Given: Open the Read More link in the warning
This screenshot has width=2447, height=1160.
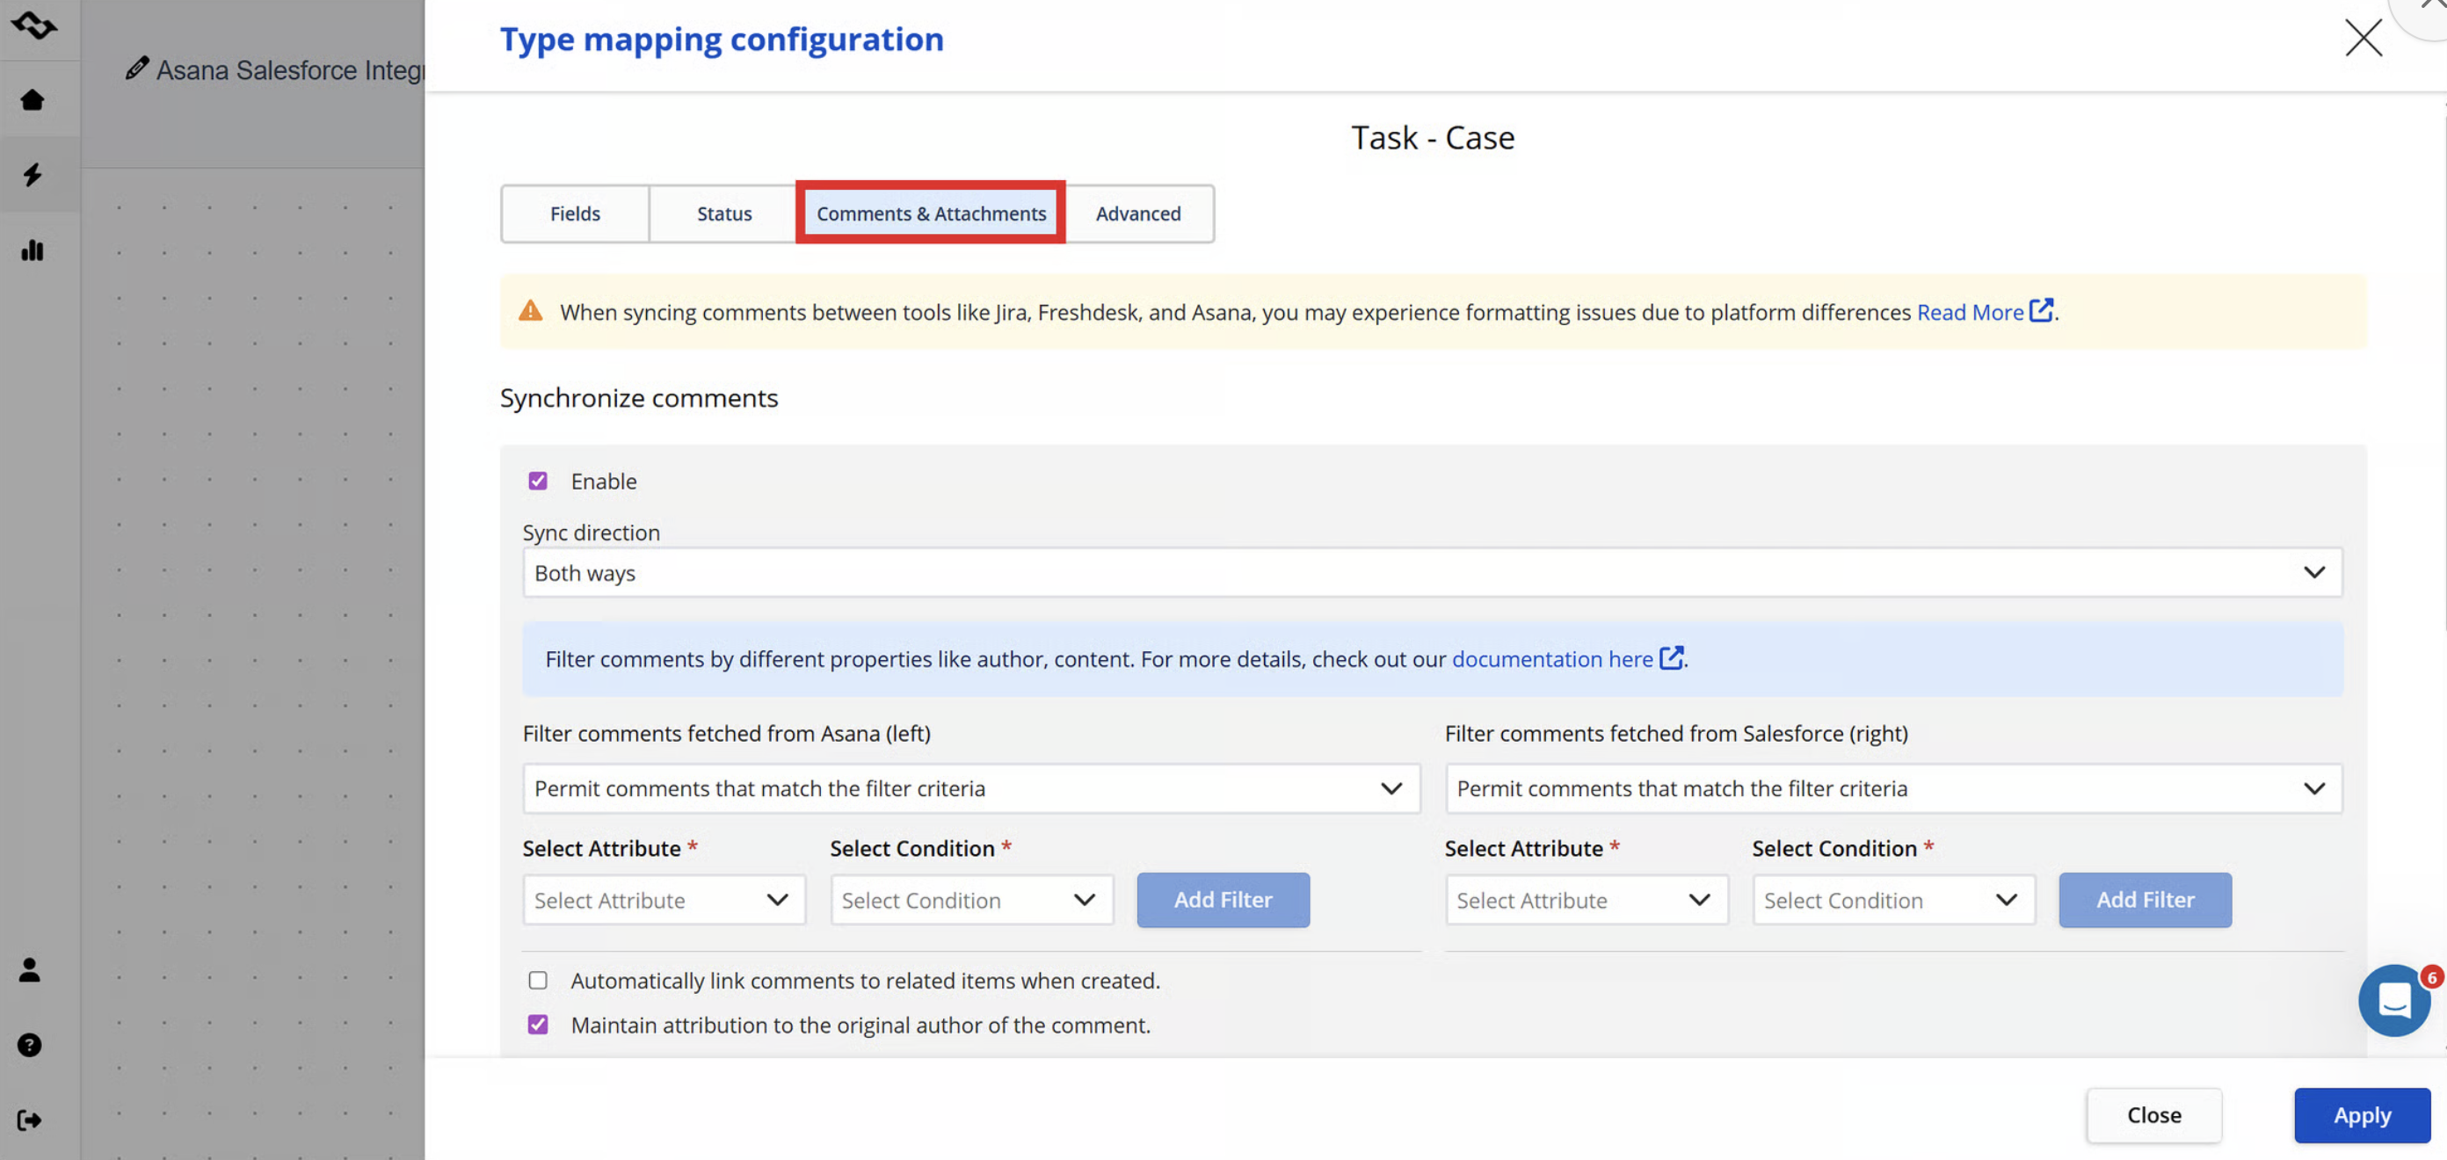Looking at the screenshot, I should coord(1969,312).
